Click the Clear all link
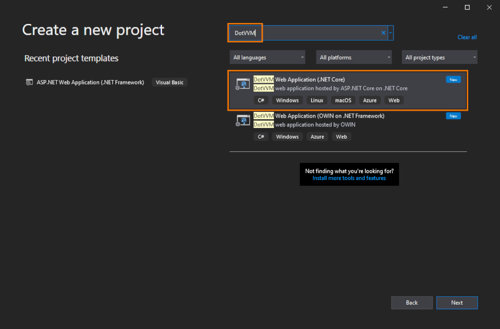Image resolution: width=500 pixels, height=329 pixels. (467, 37)
